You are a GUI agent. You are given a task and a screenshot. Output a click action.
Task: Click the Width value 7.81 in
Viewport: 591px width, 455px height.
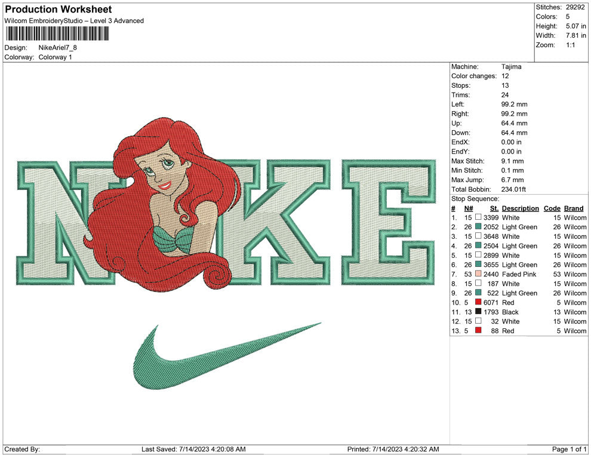coord(576,35)
